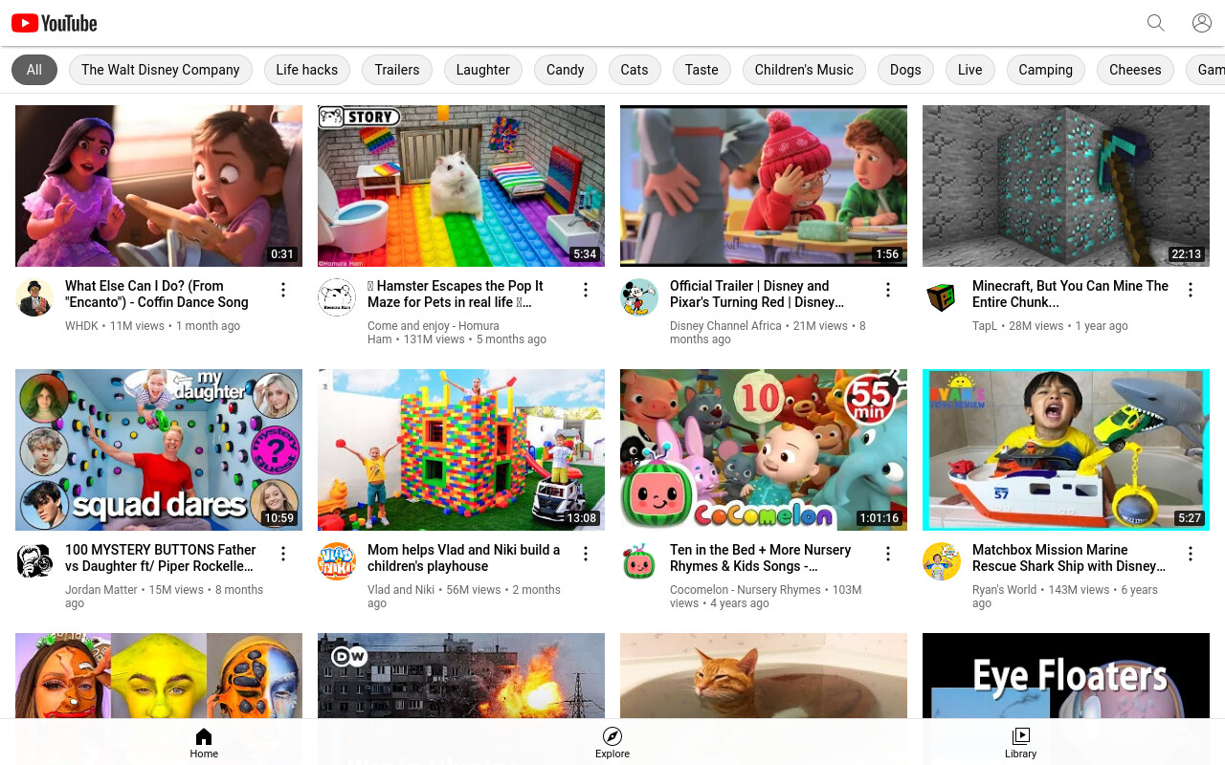Open options menu for Ten in the Bed video
Image resolution: width=1225 pixels, height=765 pixels.
point(888,554)
